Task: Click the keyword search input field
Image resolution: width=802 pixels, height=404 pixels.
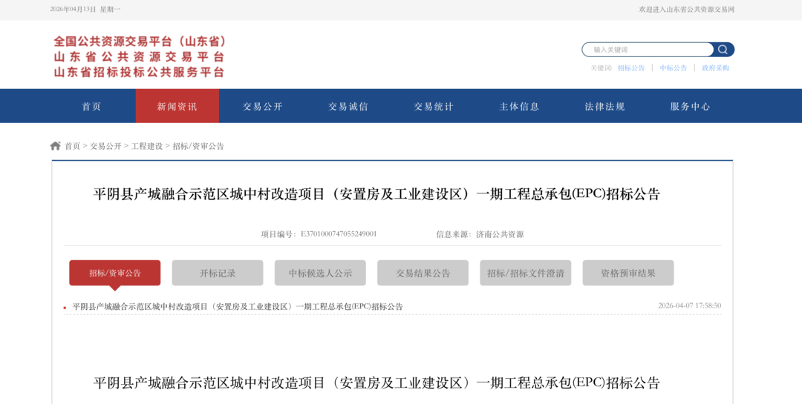Action: point(646,50)
